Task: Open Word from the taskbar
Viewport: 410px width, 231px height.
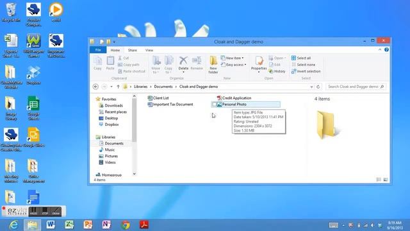Action: (x=51, y=225)
